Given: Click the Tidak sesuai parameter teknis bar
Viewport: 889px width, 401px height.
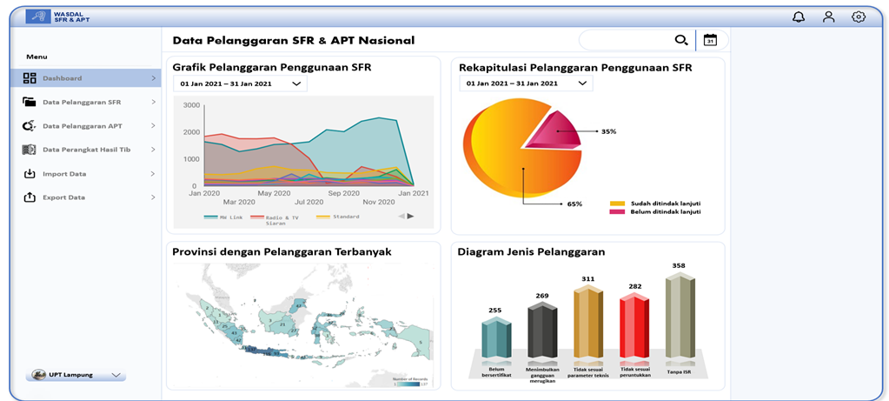Looking at the screenshot, I should coord(588,322).
